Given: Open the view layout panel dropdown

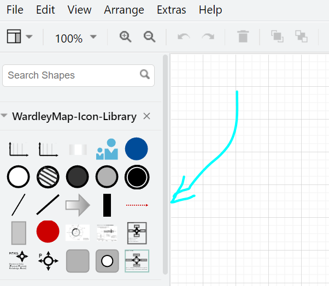Looking at the screenshot, I should coord(20,37).
